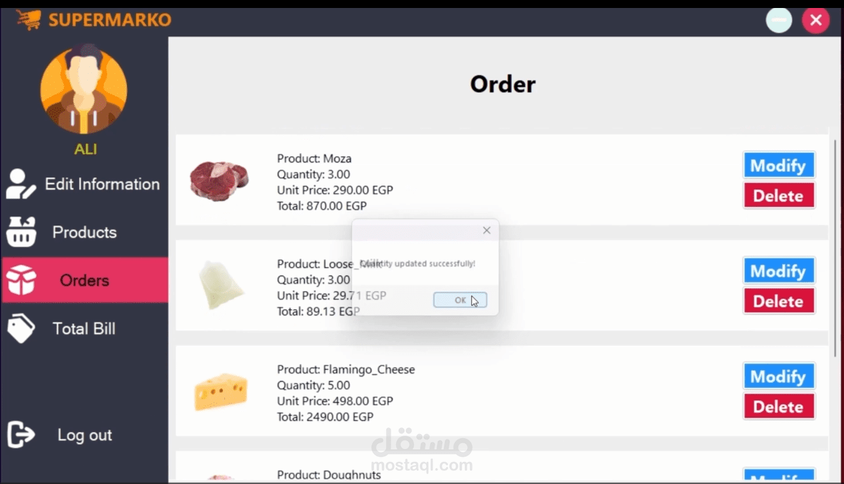
Task: Modify the Flamingo_Cheese order
Action: coord(779,376)
